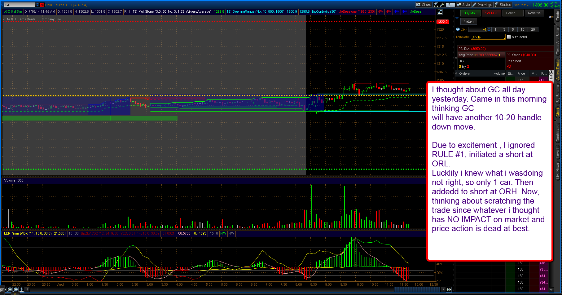Open chart settings wrench icon
This screenshot has width=562, height=295.
pyautogui.click(x=442, y=5)
